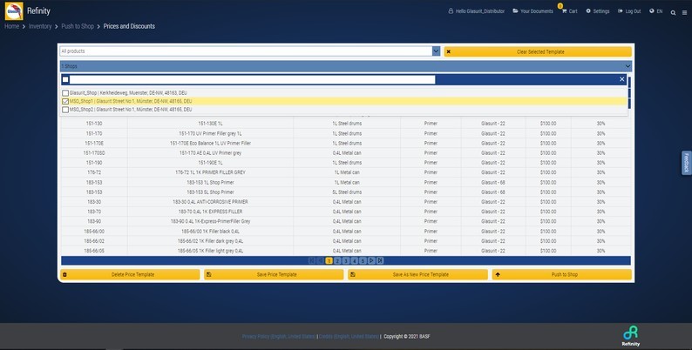Open the Hello Glasurit_Distributor user profile
The height and width of the screenshot is (350, 692).
tap(476, 11)
